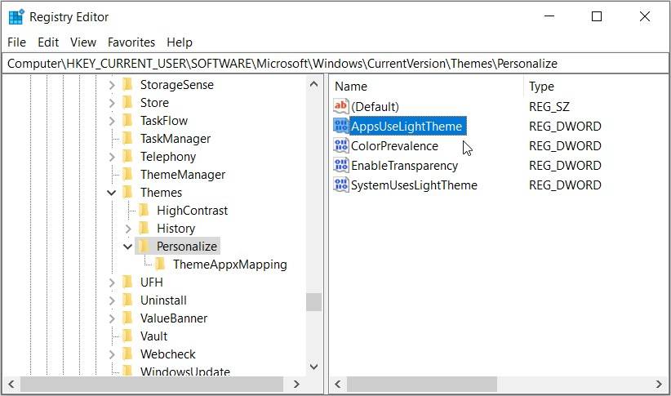
Task: Expand the Telephony key
Action: pyautogui.click(x=112, y=157)
